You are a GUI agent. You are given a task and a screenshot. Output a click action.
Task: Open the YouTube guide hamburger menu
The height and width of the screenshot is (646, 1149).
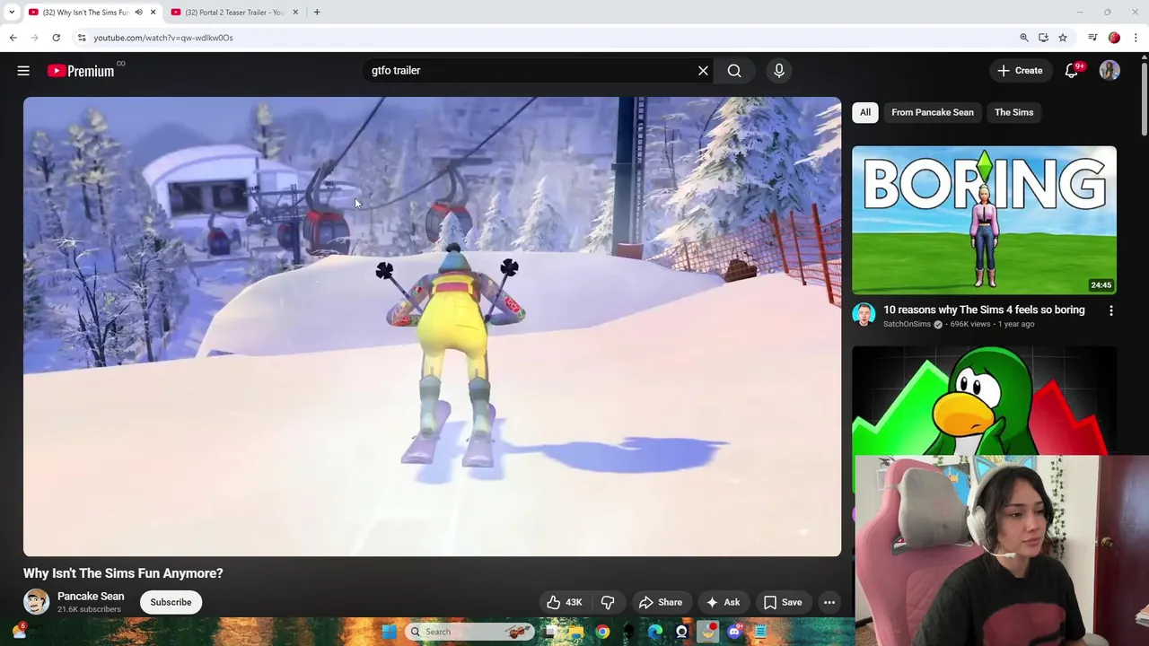click(23, 71)
